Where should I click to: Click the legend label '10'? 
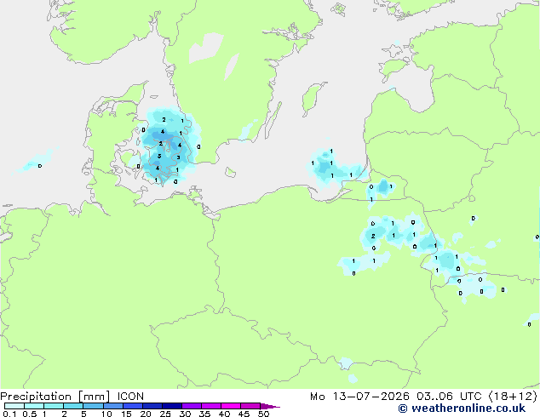[x=106, y=414]
